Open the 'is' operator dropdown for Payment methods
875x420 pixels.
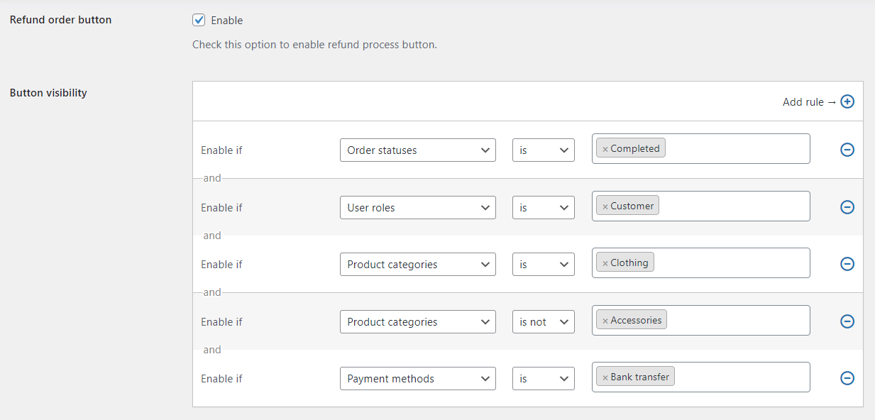[x=544, y=379]
